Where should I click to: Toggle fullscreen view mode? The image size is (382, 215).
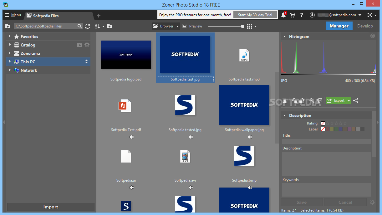[x=369, y=15]
